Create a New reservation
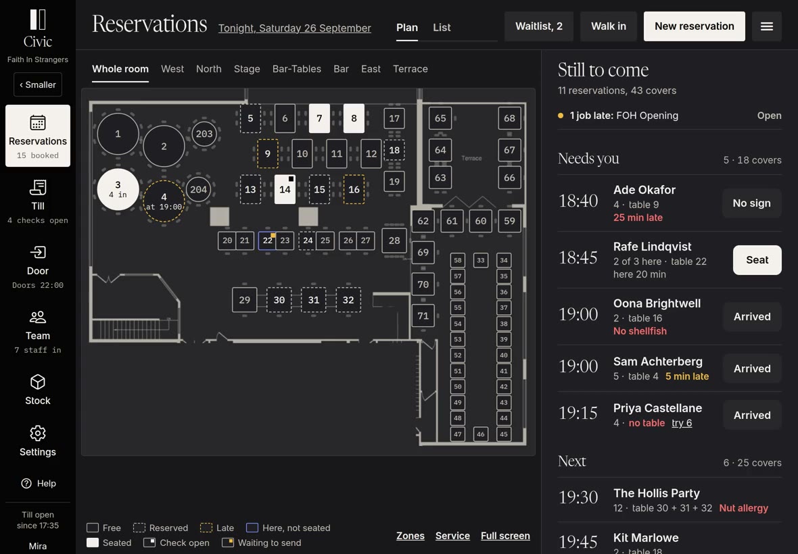Viewport: 798px width, 554px height. (x=694, y=26)
